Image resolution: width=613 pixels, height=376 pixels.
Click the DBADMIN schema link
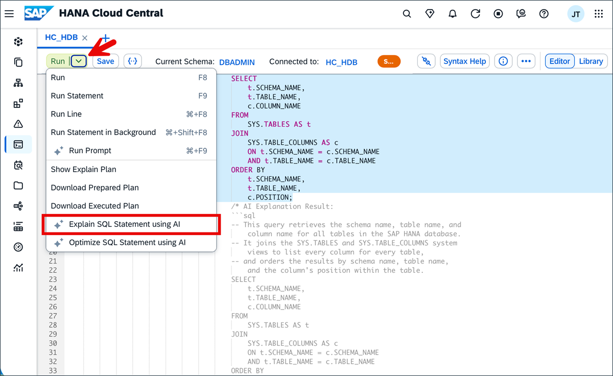coord(237,62)
